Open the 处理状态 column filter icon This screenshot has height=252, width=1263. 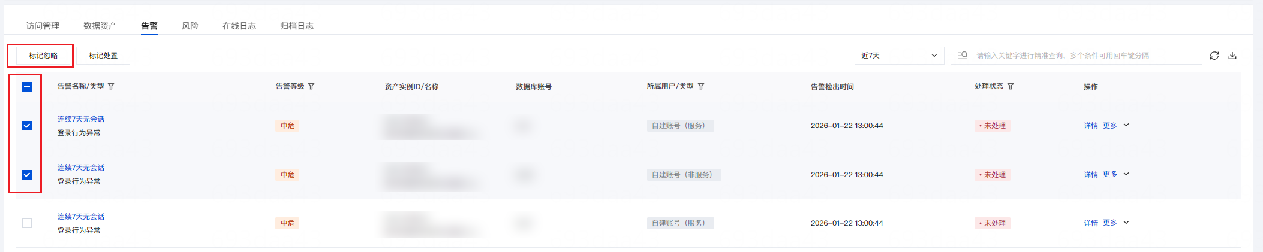coord(1011,86)
